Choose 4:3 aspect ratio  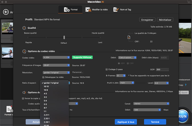click(x=54, y=94)
